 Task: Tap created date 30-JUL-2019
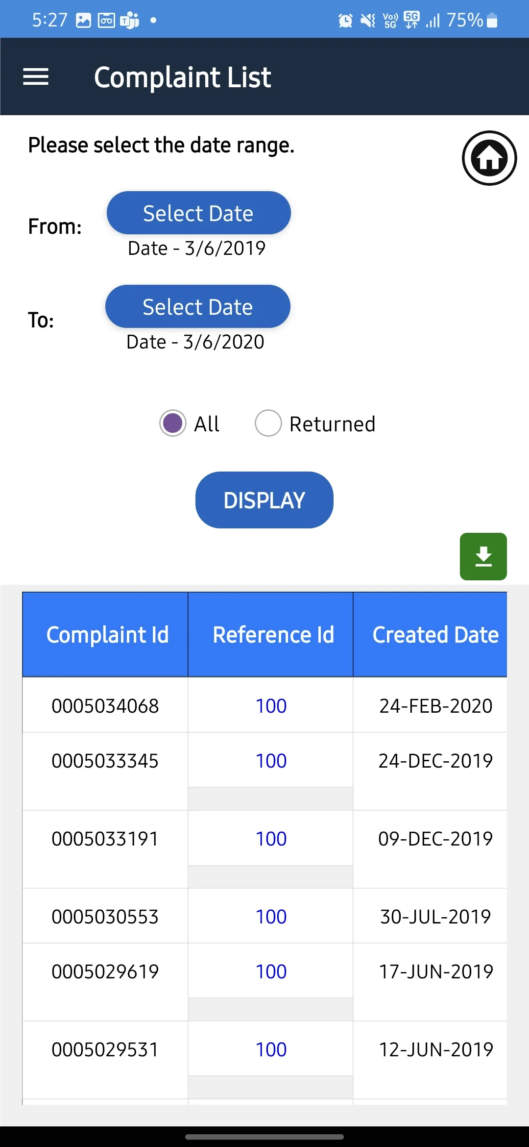coord(435,917)
